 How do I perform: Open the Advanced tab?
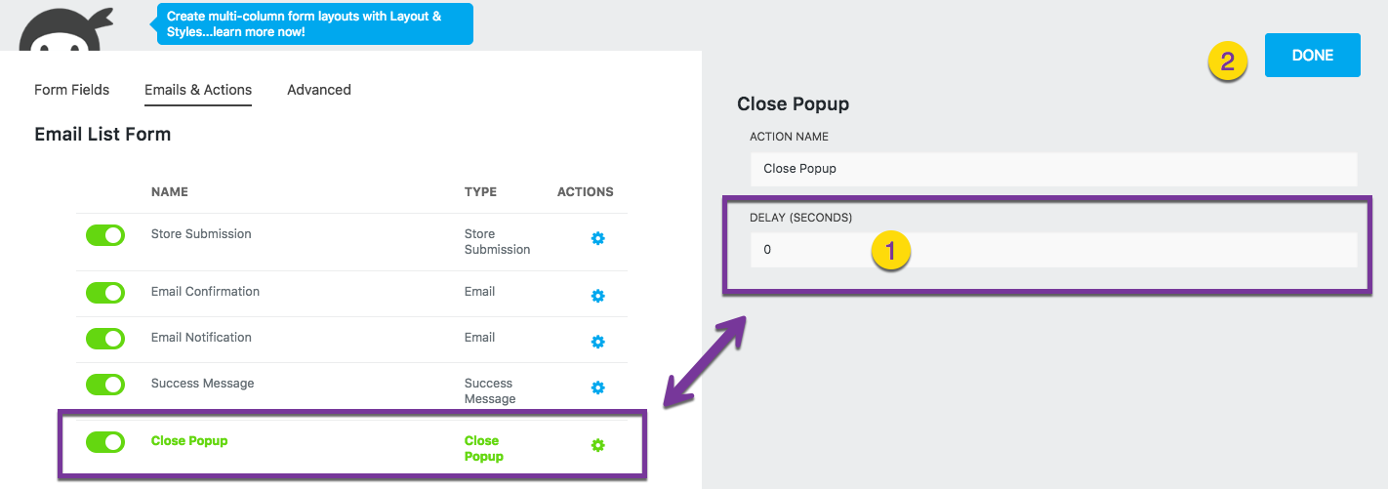pos(319,90)
